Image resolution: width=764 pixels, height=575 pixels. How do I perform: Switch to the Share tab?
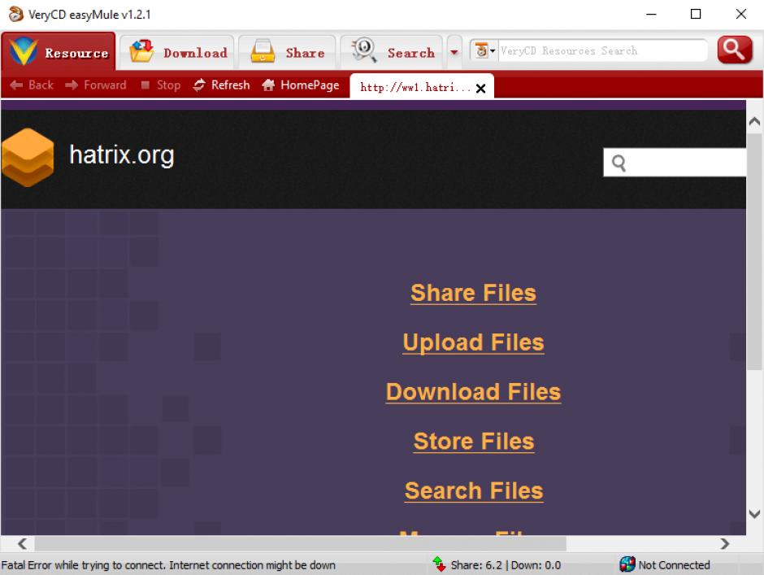coord(287,52)
